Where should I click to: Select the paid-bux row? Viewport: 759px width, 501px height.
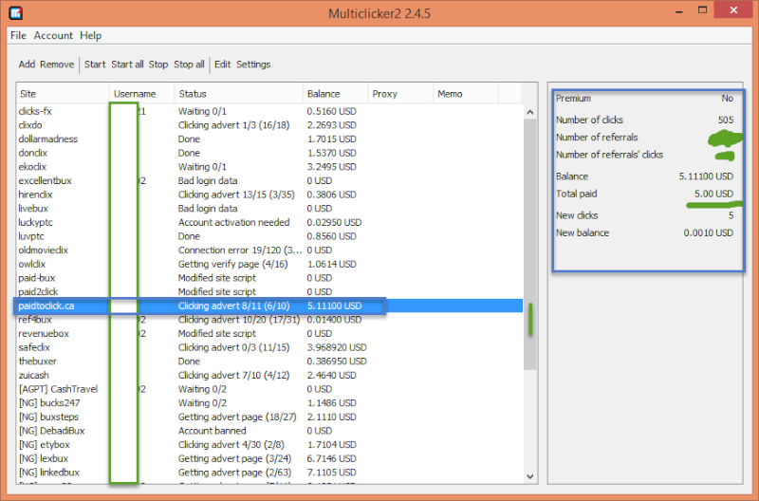click(269, 278)
